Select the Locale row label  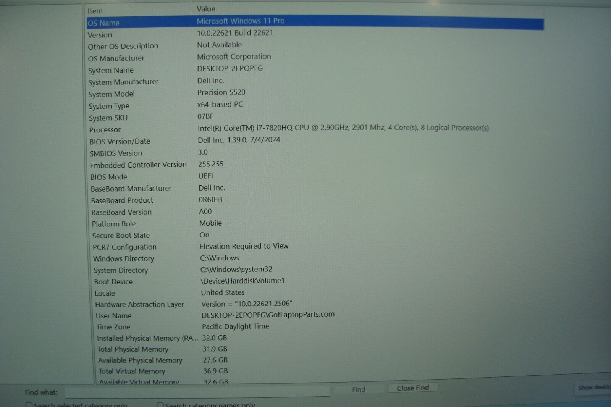point(105,293)
